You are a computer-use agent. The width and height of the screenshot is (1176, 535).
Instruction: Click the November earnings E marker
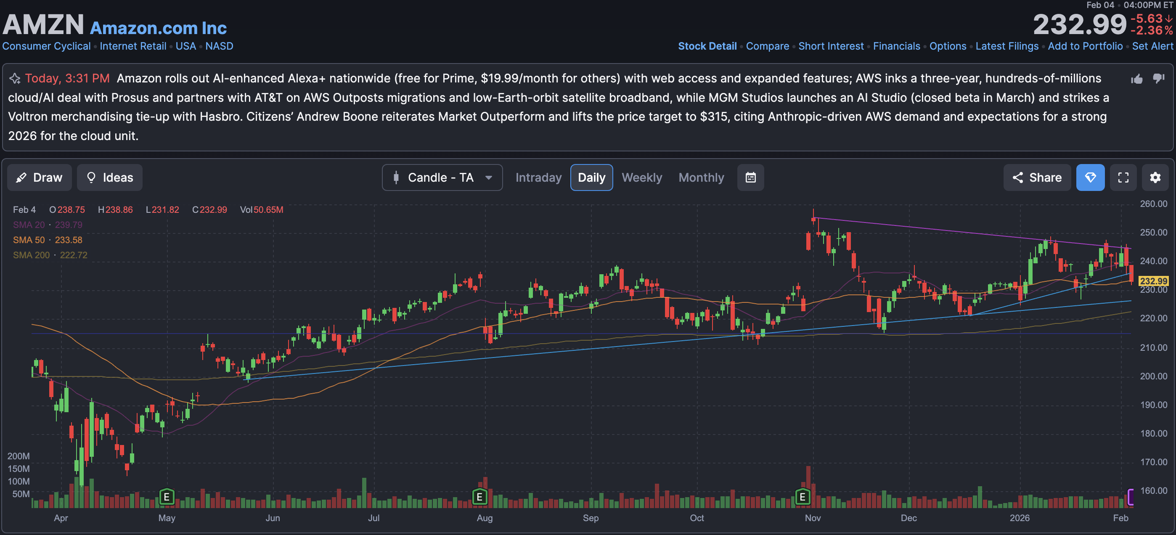(802, 496)
